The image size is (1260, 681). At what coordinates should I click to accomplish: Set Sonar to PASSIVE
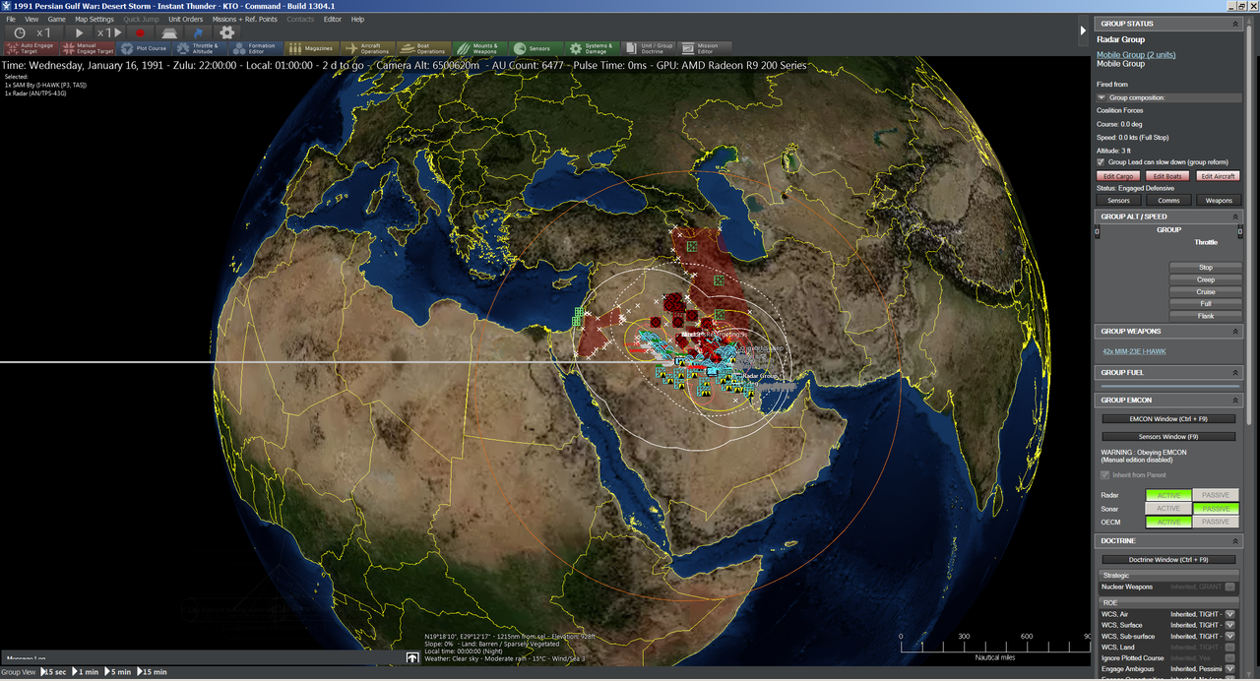point(1216,509)
